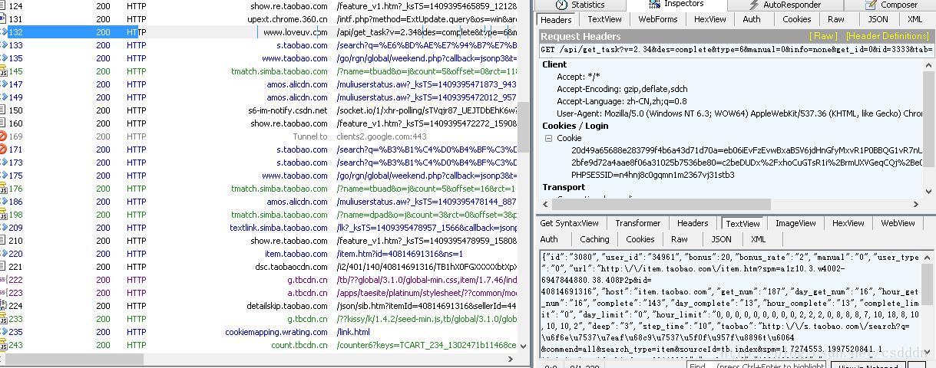Click the [Raw] link in Request Headers
936x368 pixels.
tap(824, 36)
